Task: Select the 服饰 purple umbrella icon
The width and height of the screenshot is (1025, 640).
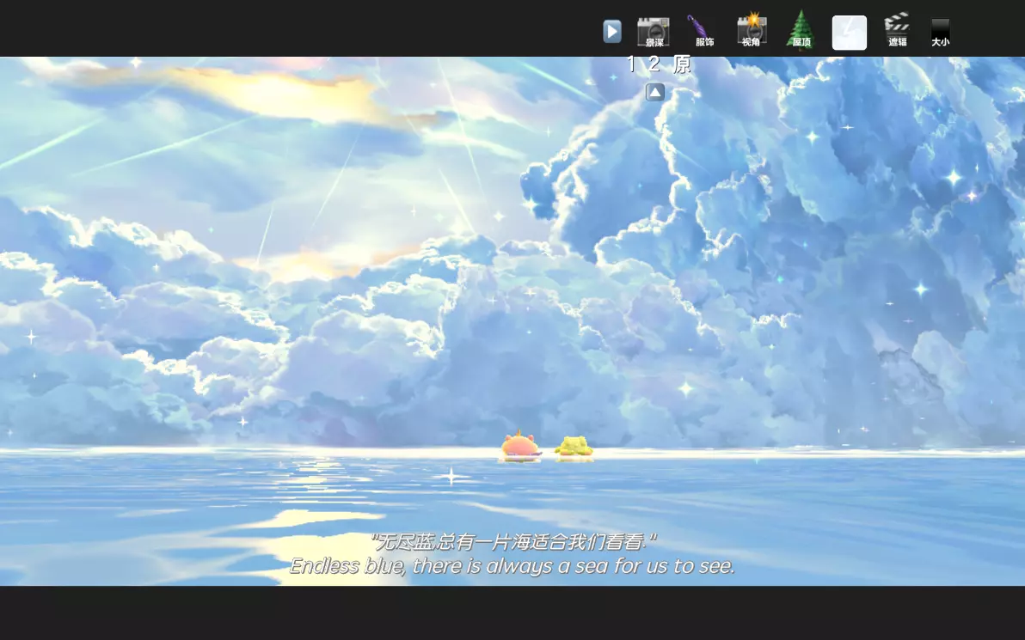Action: pyautogui.click(x=702, y=32)
